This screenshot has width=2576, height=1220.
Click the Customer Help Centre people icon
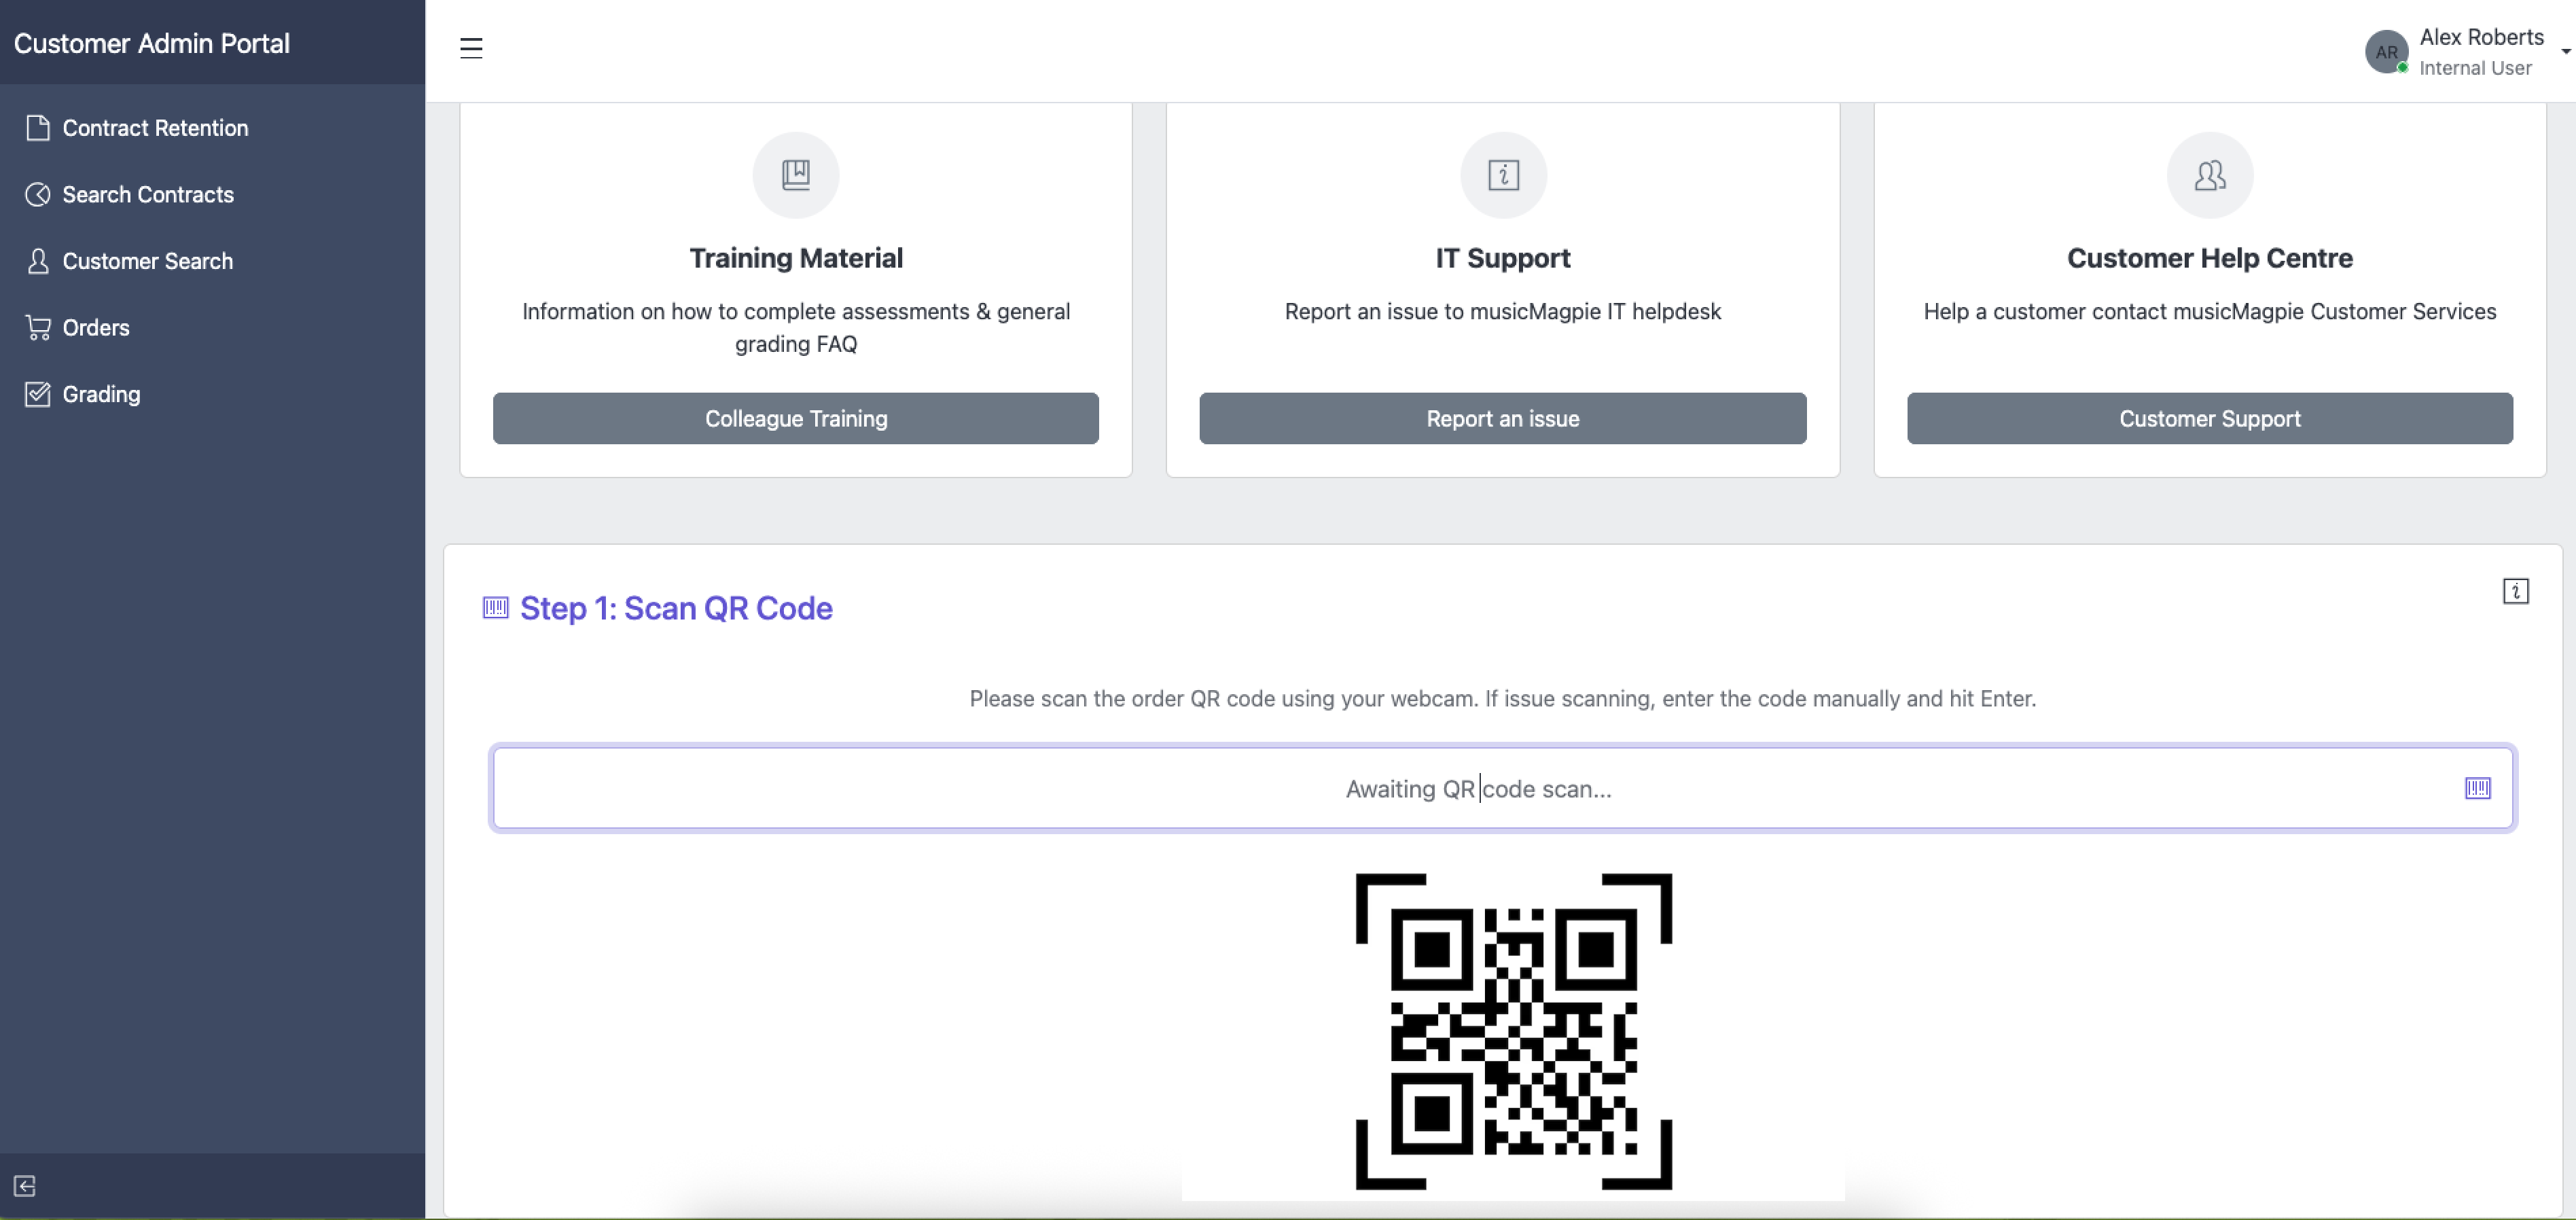2209,175
